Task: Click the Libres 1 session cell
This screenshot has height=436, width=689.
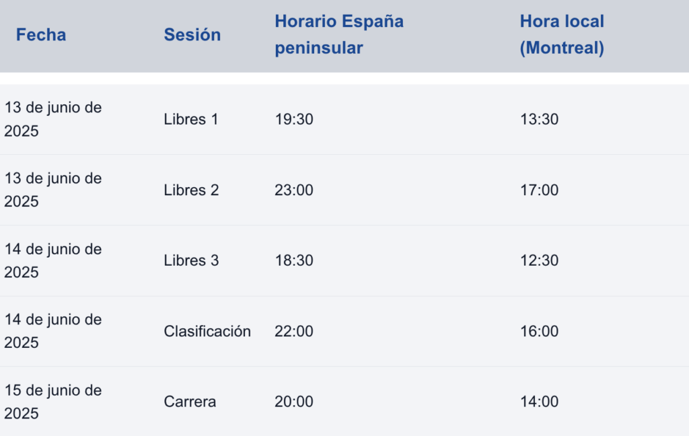Action: pos(190,119)
